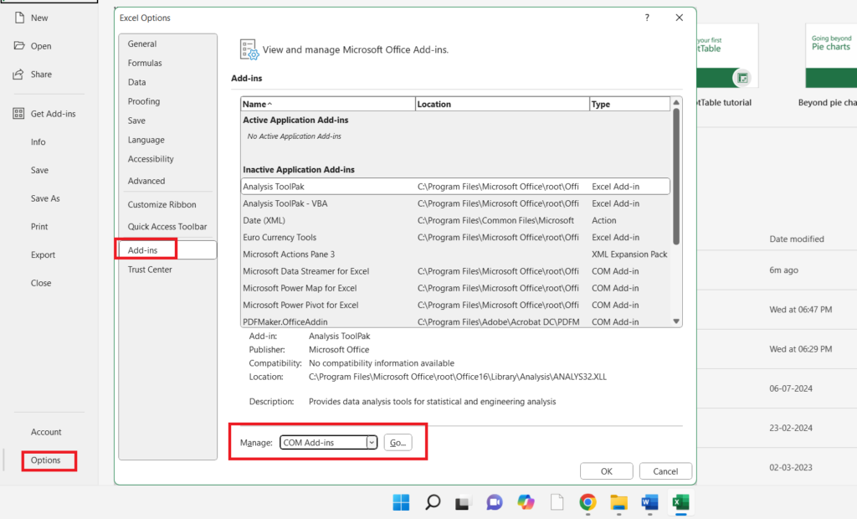Click the Go... button beside Manage

[x=398, y=443]
